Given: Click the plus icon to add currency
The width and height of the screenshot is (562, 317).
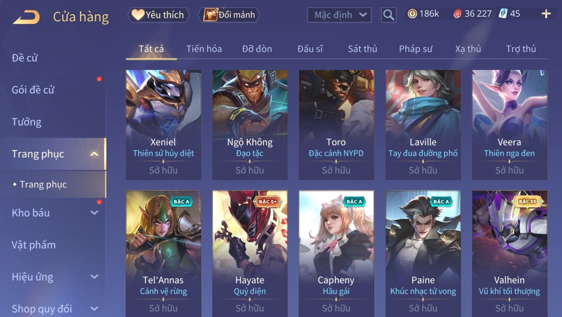Looking at the screenshot, I should coord(546,14).
